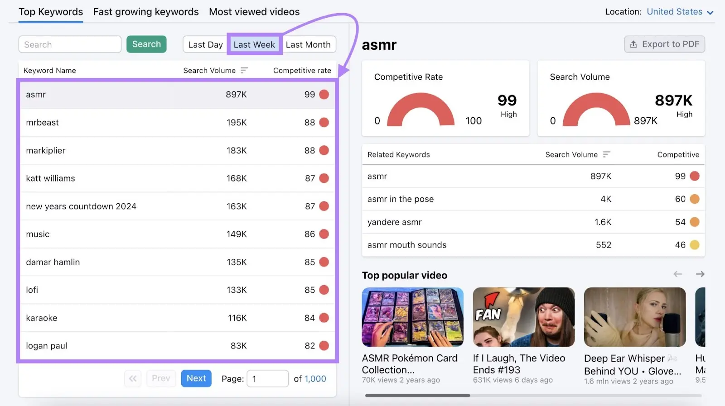Click orange competitive dot for yandere asmr
Viewport: 725px width, 406px height.
(x=695, y=222)
